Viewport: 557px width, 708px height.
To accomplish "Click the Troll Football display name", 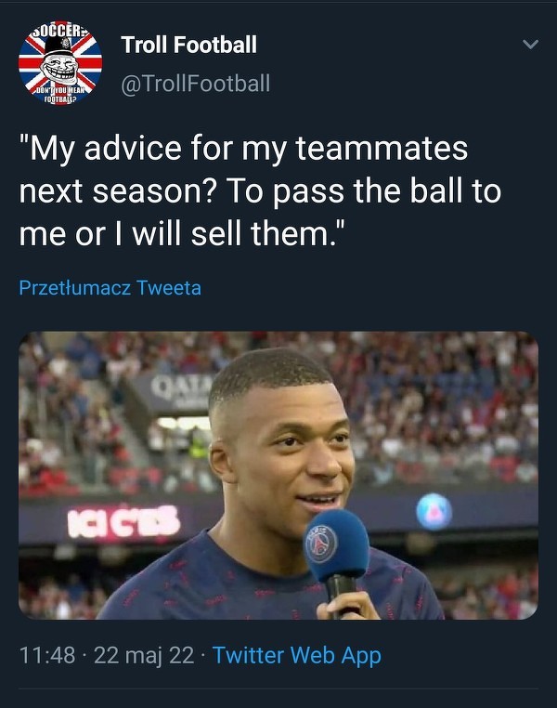I will [189, 45].
